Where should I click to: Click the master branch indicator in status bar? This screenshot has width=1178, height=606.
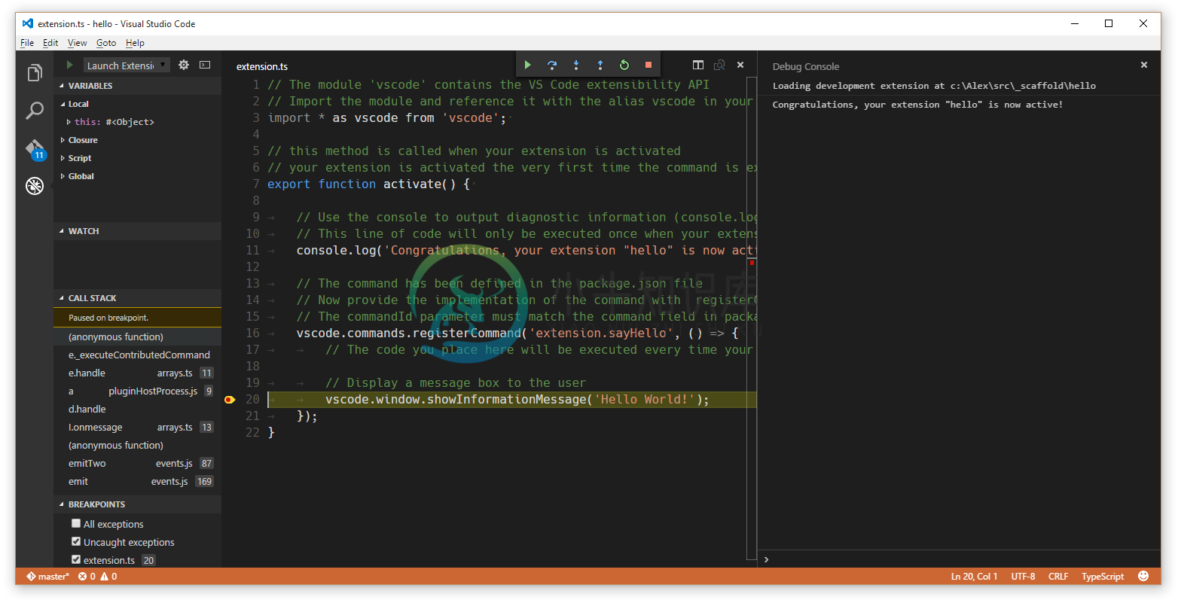point(47,577)
